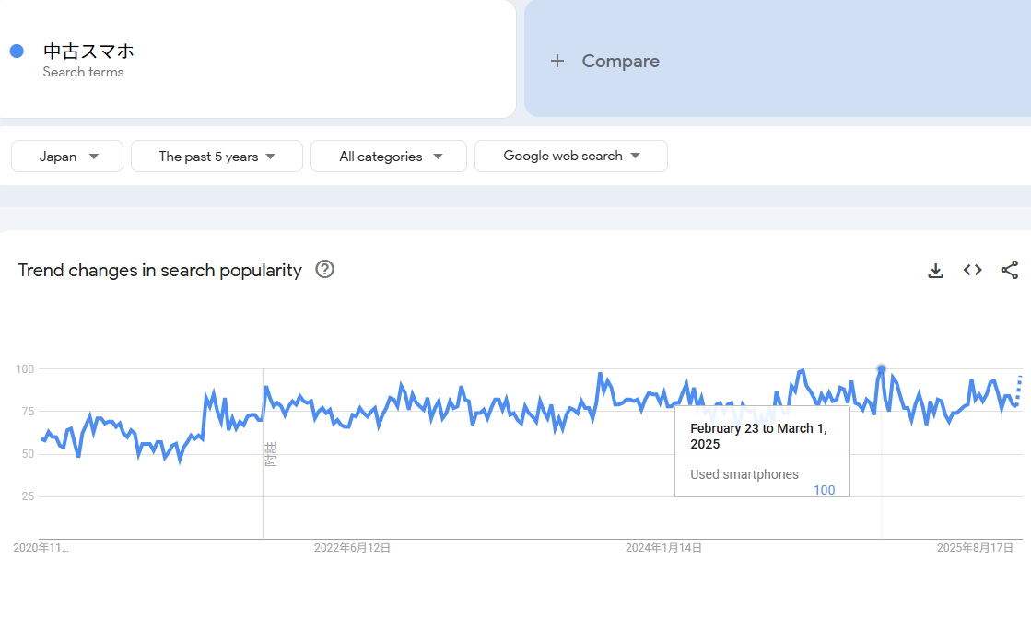
Task: Edit the 中古スマホ search term
Action: click(88, 52)
